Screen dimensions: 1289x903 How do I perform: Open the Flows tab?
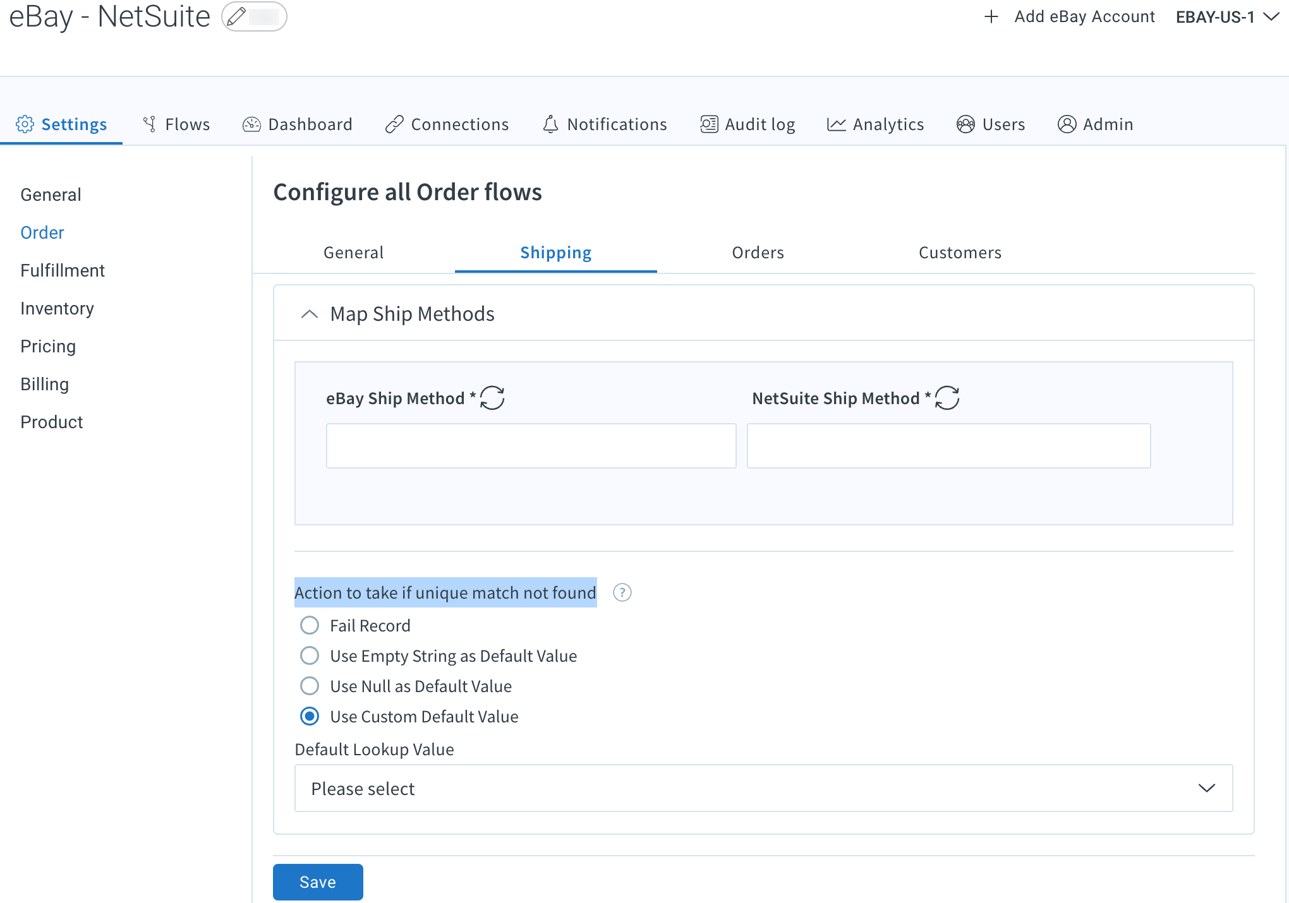pos(176,124)
